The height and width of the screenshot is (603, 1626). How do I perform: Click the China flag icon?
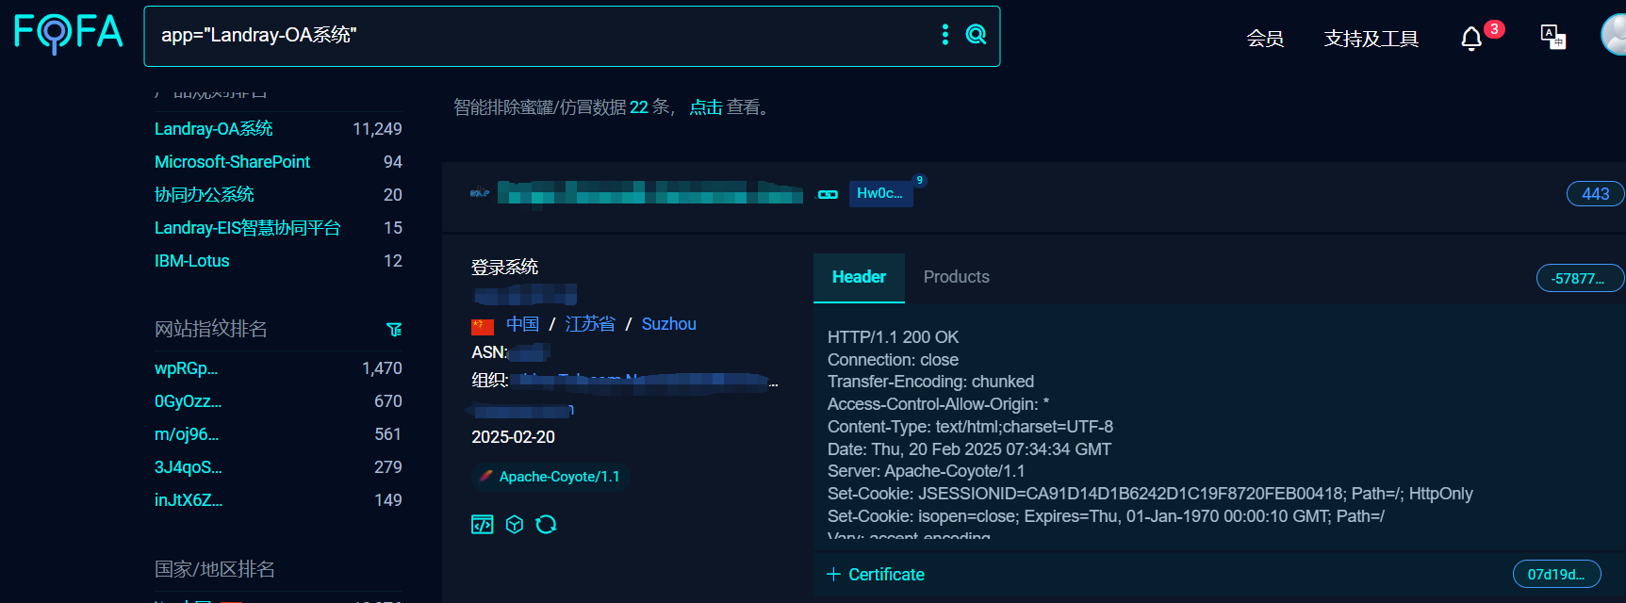[483, 327]
